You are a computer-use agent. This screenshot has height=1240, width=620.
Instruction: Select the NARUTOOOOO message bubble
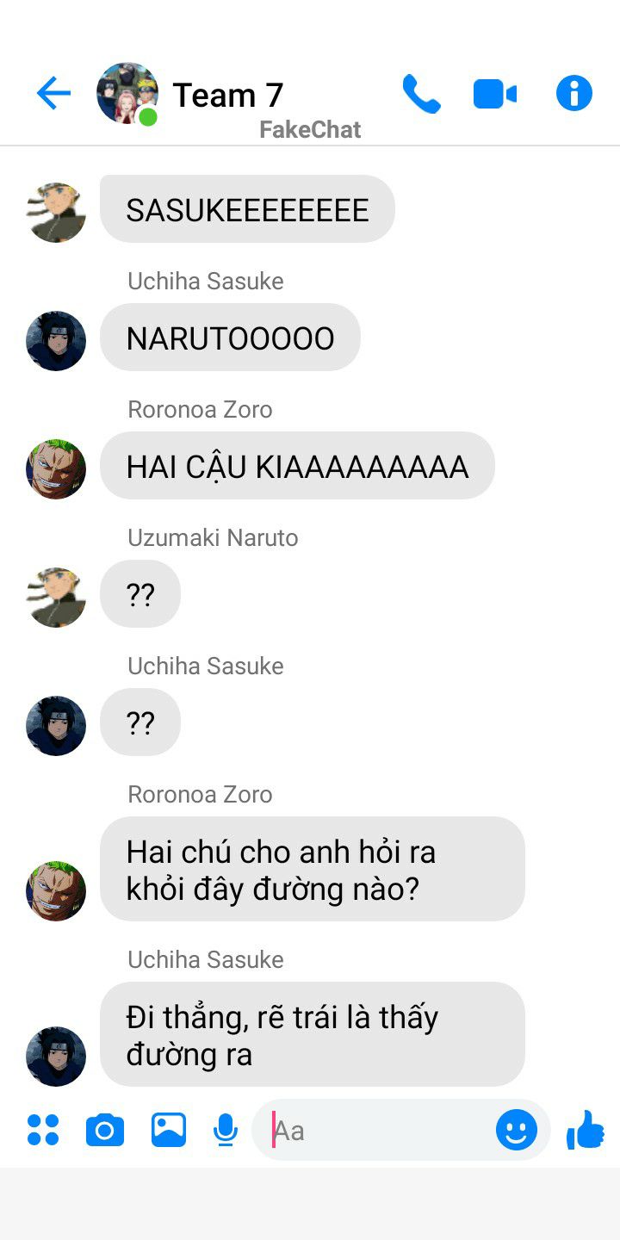230,338
